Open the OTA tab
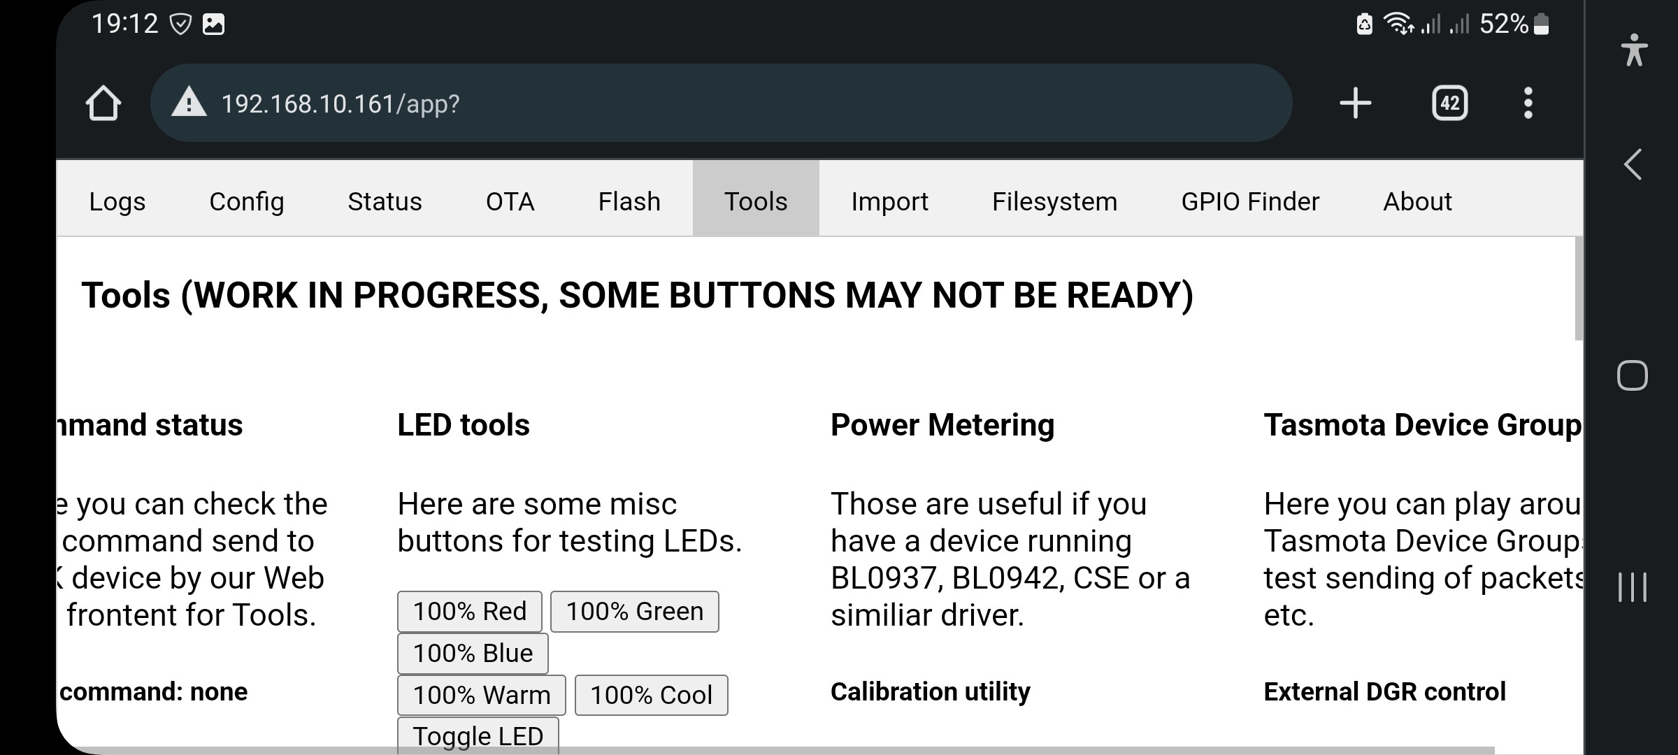Viewport: 1678px width, 755px height. pyautogui.click(x=510, y=201)
